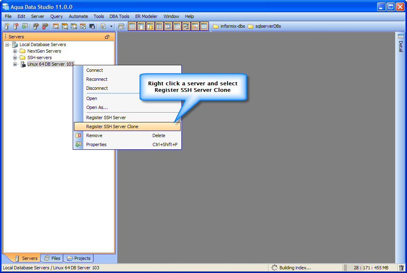Select Register SSH Server Clone entry
The height and width of the screenshot is (273, 407).
tap(127, 127)
